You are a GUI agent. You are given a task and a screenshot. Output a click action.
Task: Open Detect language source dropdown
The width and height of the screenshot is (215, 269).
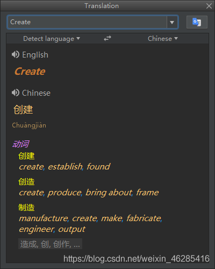(52, 39)
